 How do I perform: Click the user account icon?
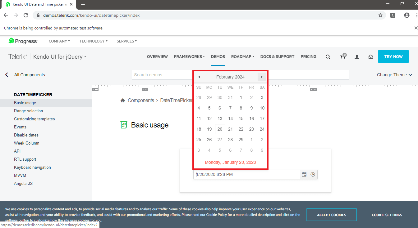357,57
